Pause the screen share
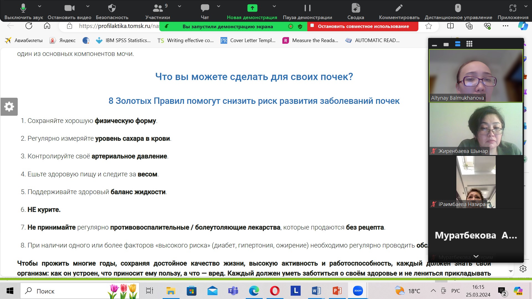 pos(307,11)
